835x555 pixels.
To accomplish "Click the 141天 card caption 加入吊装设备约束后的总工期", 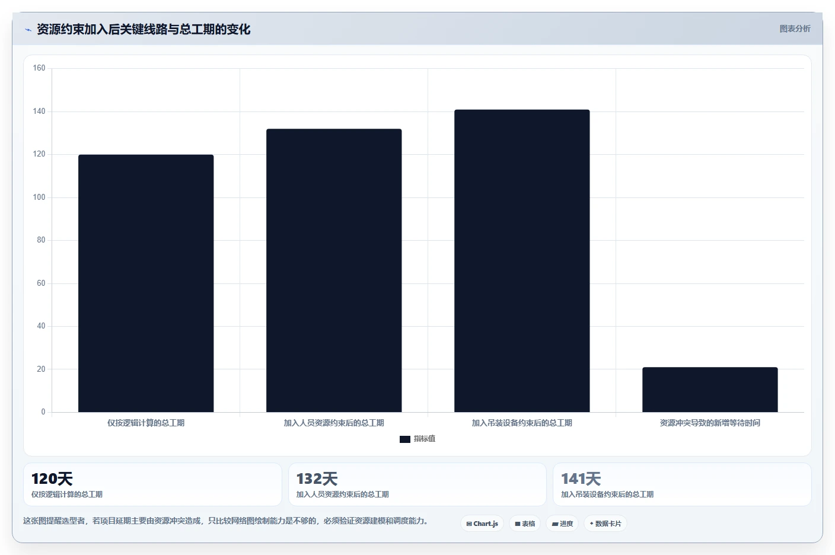I will point(607,495).
